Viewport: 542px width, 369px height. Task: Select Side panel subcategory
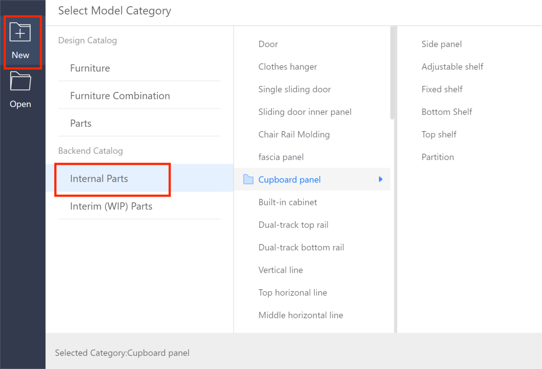[441, 44]
